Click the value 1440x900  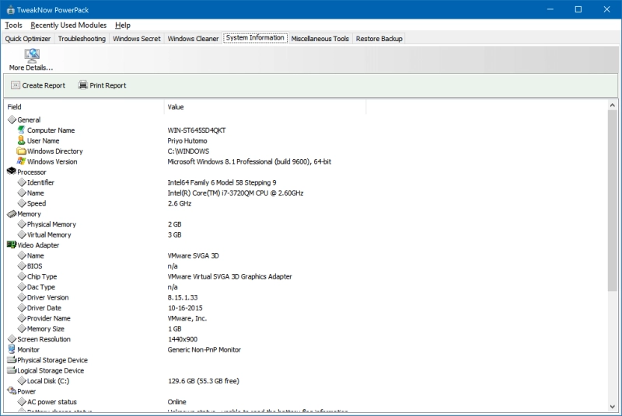click(x=183, y=339)
